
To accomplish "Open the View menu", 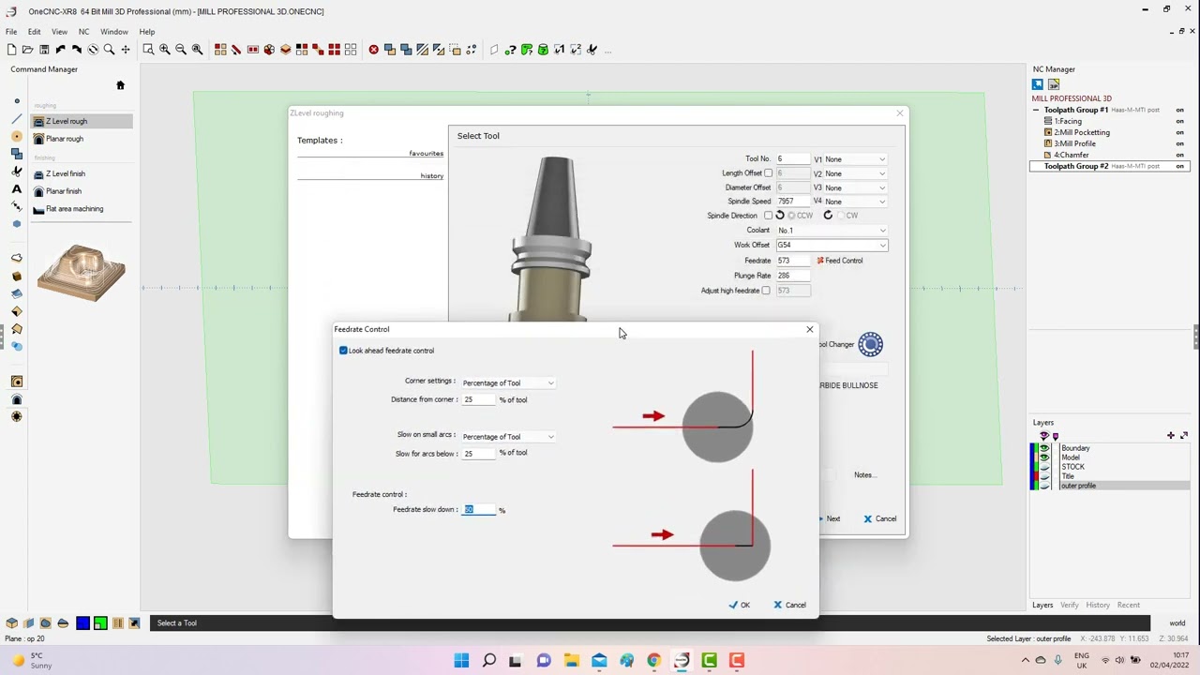I will pyautogui.click(x=59, y=32).
